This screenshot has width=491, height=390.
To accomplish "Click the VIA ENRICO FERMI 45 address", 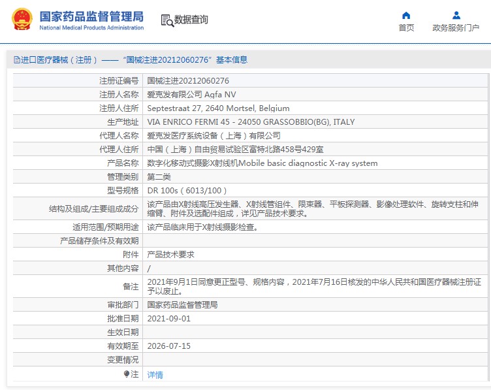I will 251,122.
